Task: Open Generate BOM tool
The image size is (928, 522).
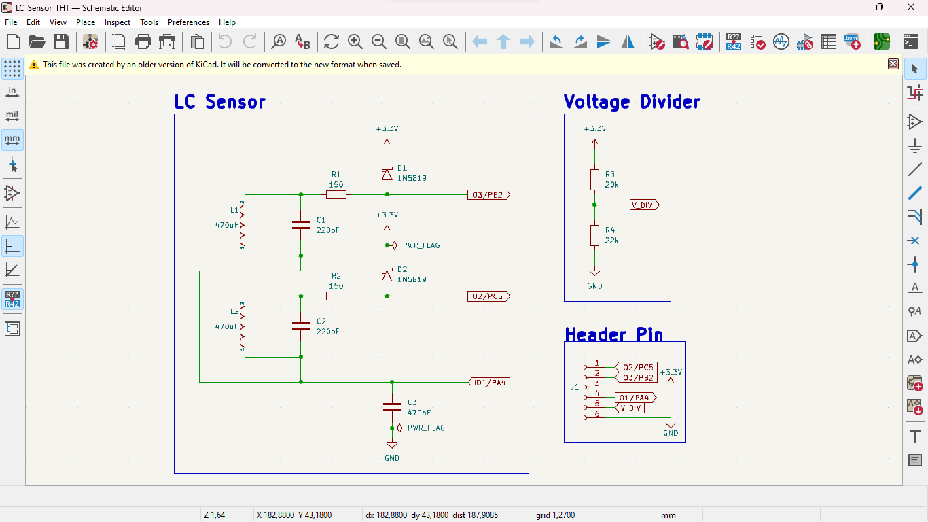Action: click(x=853, y=41)
